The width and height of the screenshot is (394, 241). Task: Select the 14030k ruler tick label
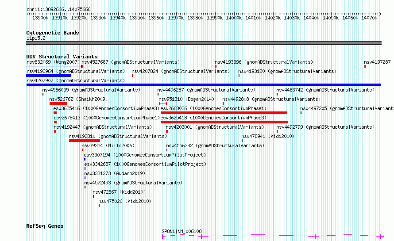pos(292,18)
